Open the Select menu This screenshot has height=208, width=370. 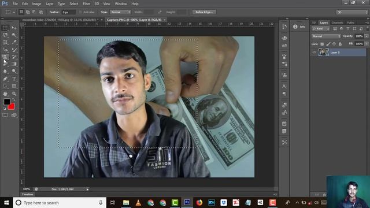coord(74,4)
